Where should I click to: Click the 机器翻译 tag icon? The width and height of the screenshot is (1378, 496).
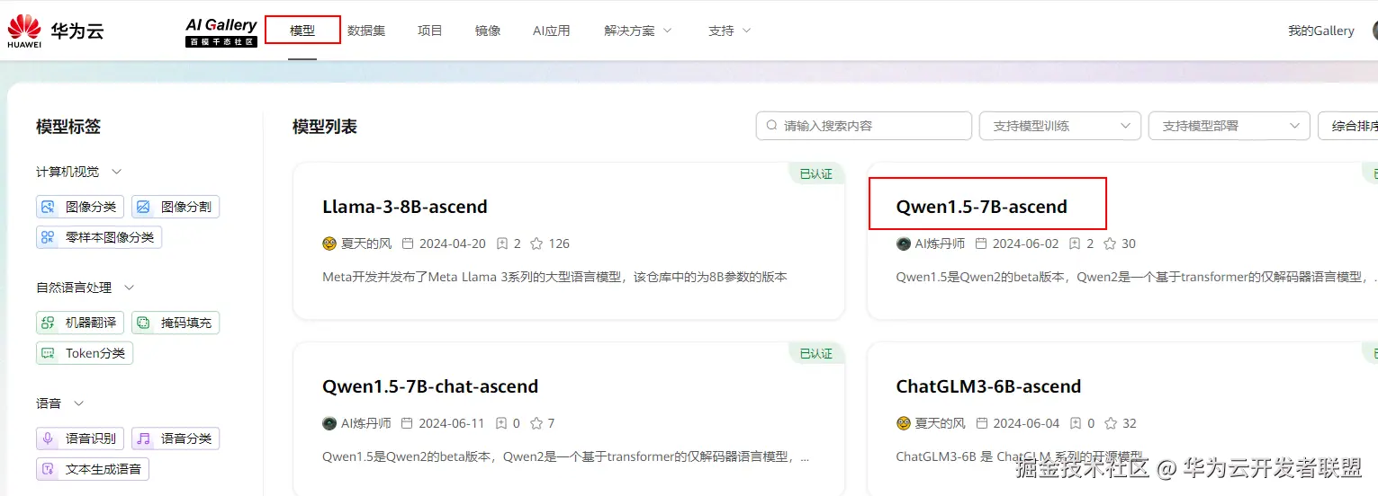click(x=49, y=323)
